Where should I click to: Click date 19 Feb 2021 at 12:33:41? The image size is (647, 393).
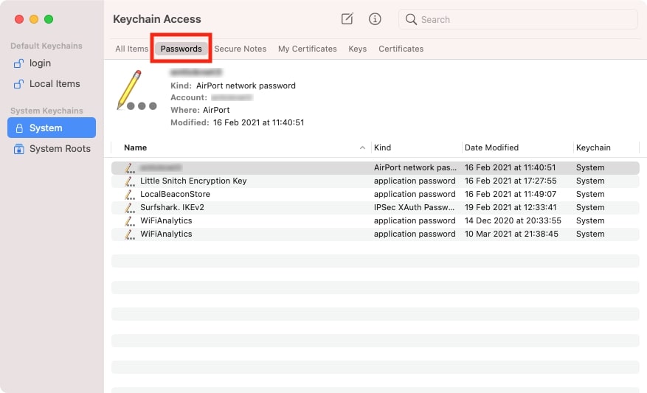tap(511, 207)
